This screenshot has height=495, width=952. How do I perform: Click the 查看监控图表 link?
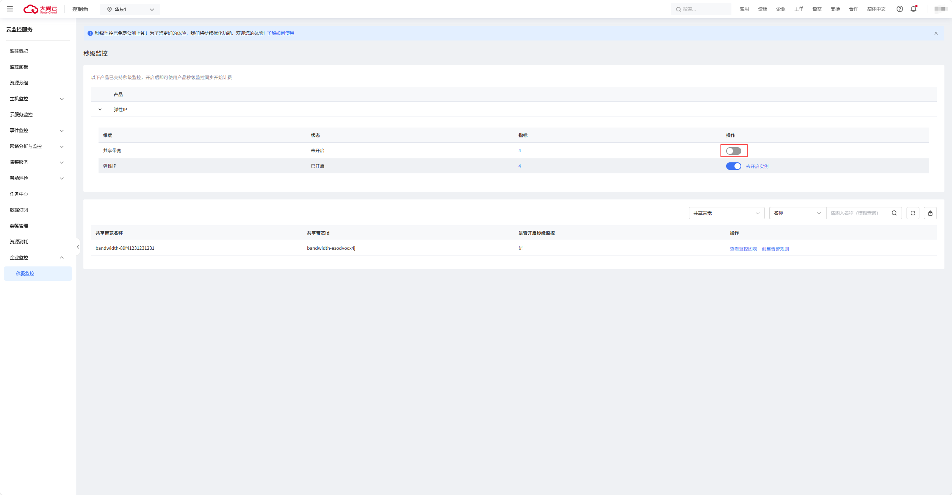743,249
